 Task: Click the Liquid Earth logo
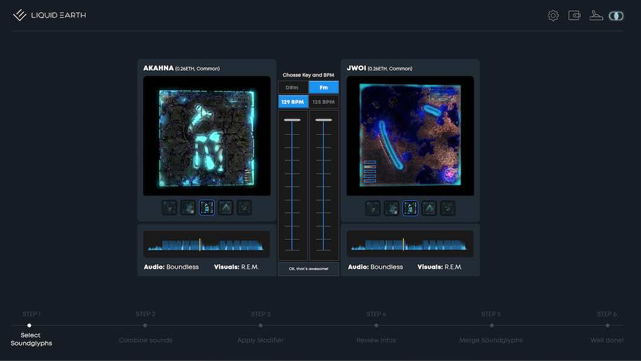tap(50, 15)
